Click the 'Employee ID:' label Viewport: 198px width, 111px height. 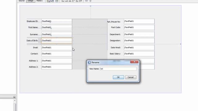click(32, 21)
